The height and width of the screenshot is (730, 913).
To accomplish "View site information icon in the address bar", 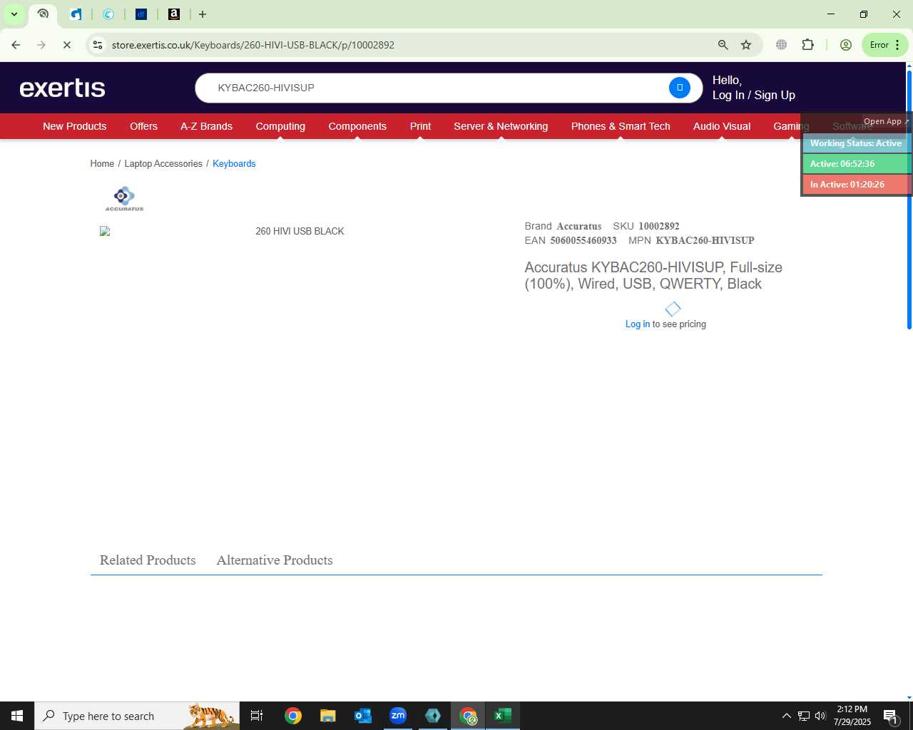I will [x=98, y=45].
